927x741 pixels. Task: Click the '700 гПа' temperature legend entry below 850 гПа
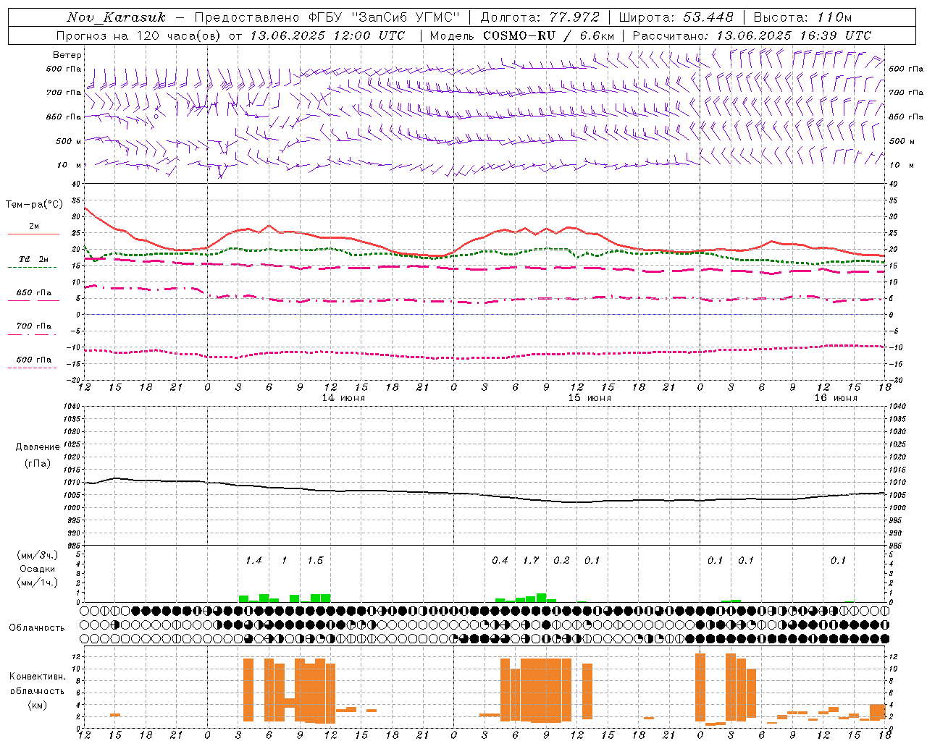[34, 326]
